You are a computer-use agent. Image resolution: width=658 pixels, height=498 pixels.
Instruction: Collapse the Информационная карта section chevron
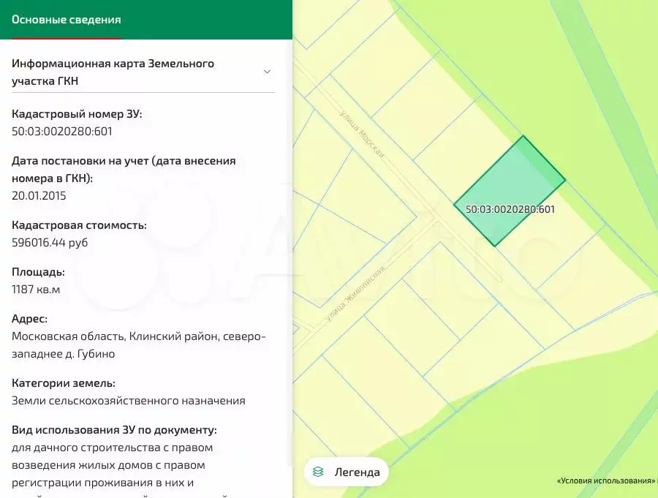pyautogui.click(x=267, y=72)
